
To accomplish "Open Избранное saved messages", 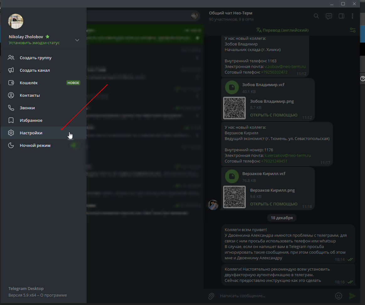I will 44,120.
